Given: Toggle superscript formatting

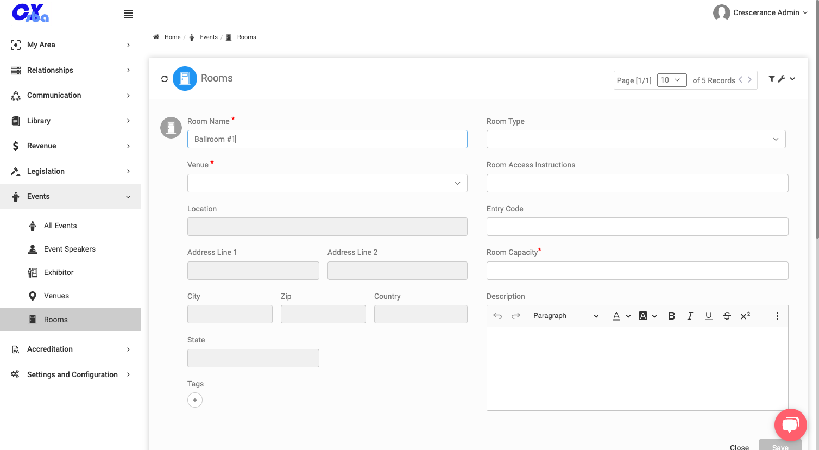Looking at the screenshot, I should (x=746, y=316).
